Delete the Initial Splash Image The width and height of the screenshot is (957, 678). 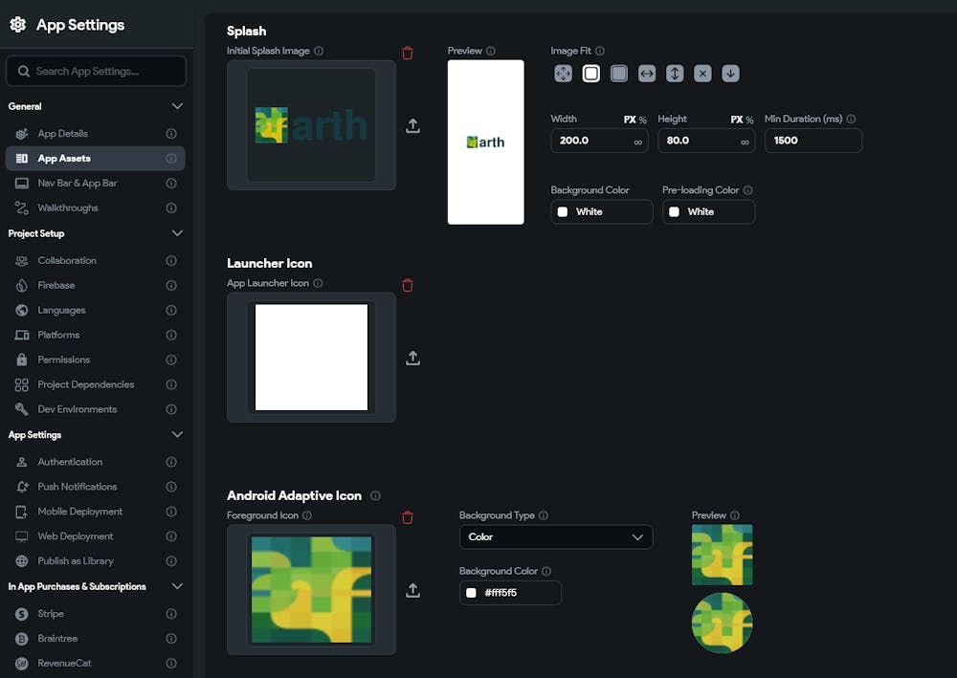[x=408, y=53]
